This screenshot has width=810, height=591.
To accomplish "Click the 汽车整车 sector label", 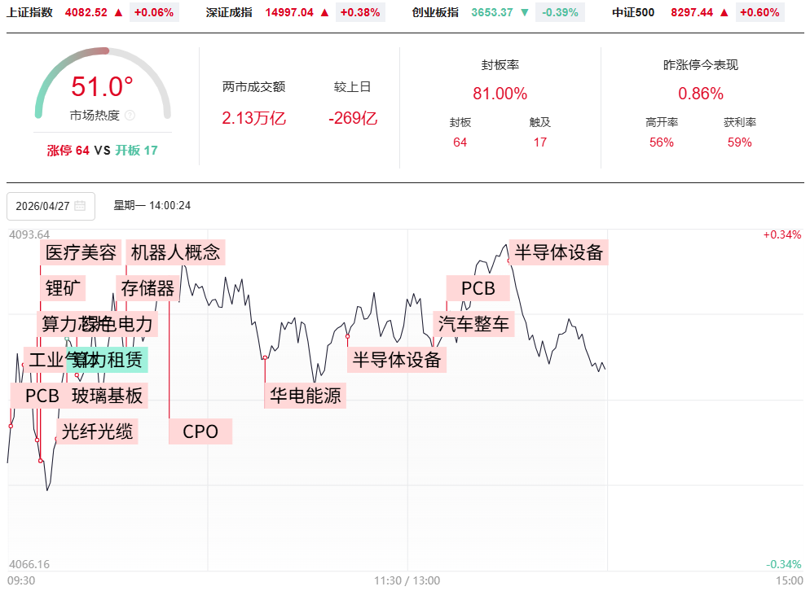I will tap(473, 324).
